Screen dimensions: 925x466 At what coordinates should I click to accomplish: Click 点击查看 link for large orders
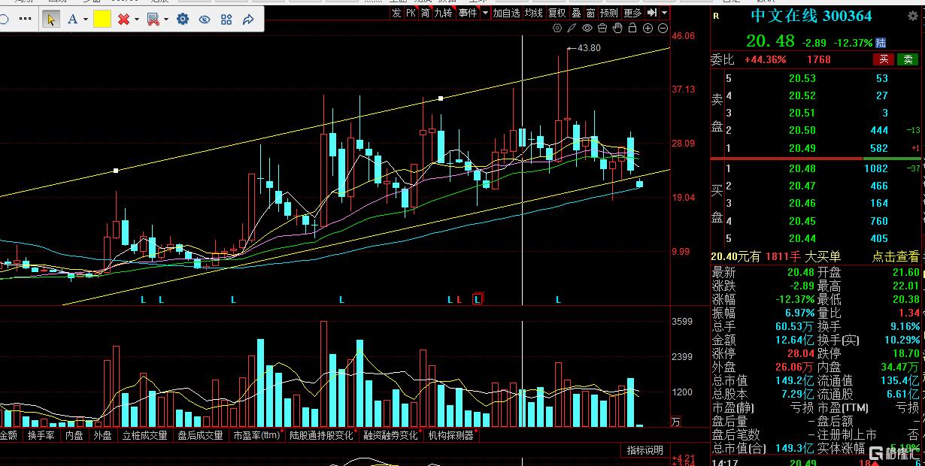(896, 256)
